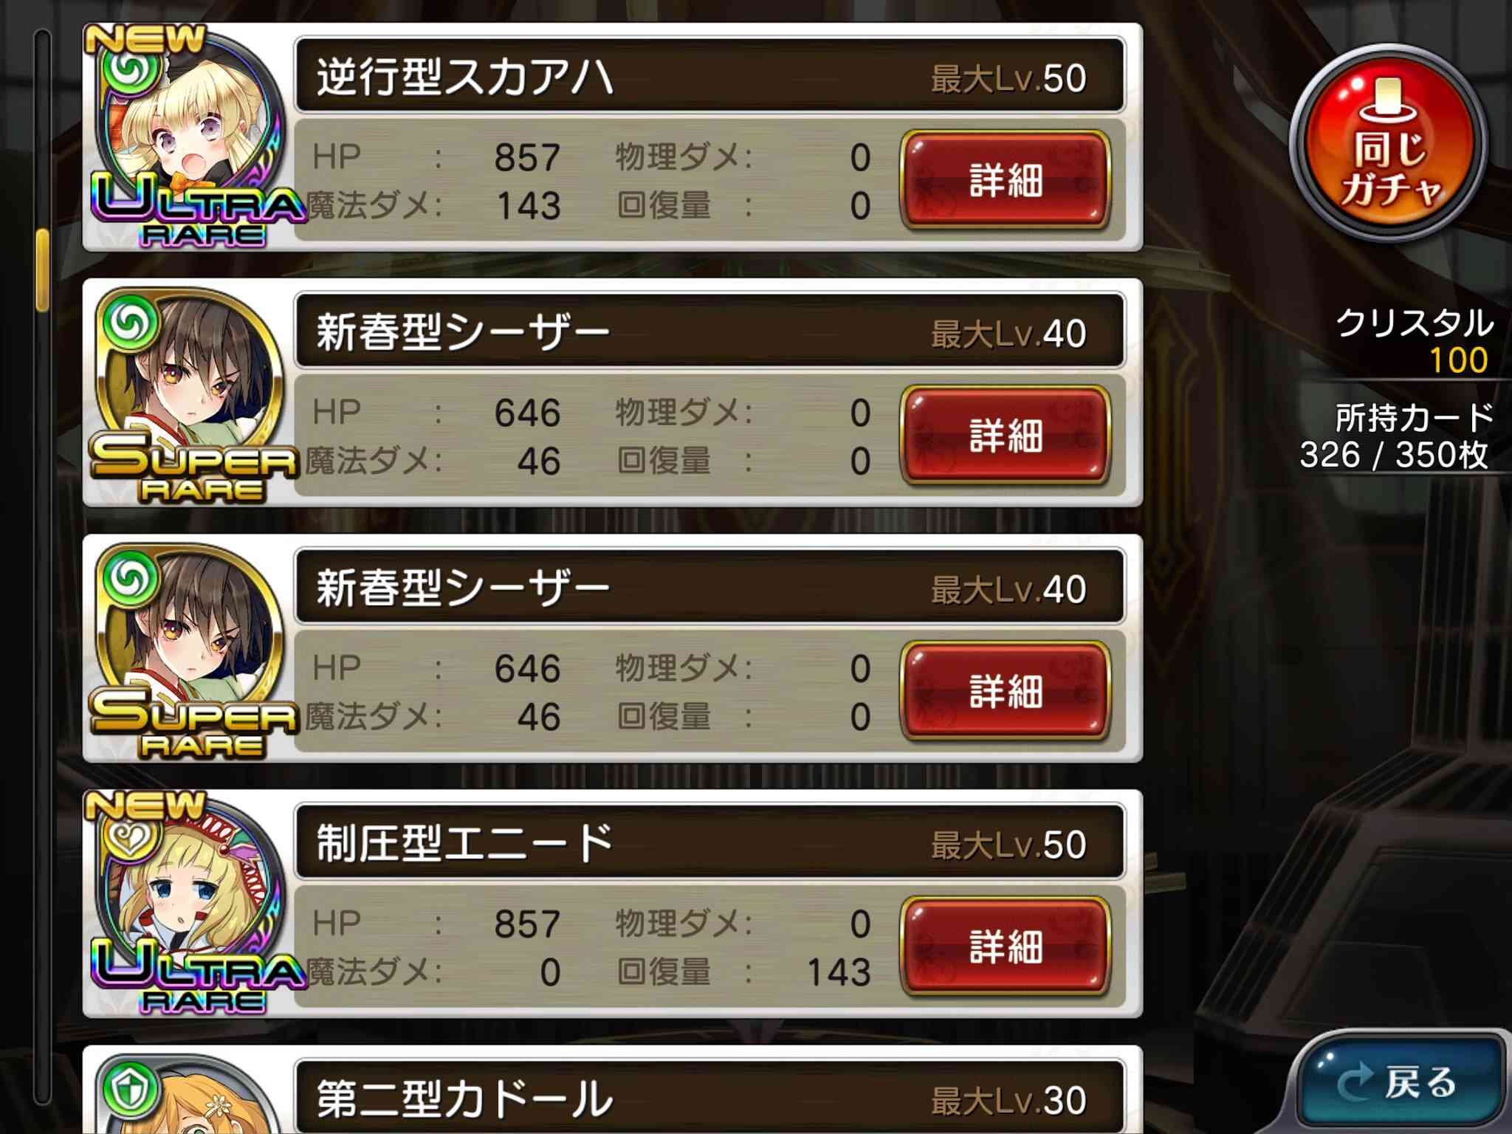Viewport: 1512px width, 1134px height.
Task: Open 詳細 for second 新春型シーザー
Action: (1006, 691)
